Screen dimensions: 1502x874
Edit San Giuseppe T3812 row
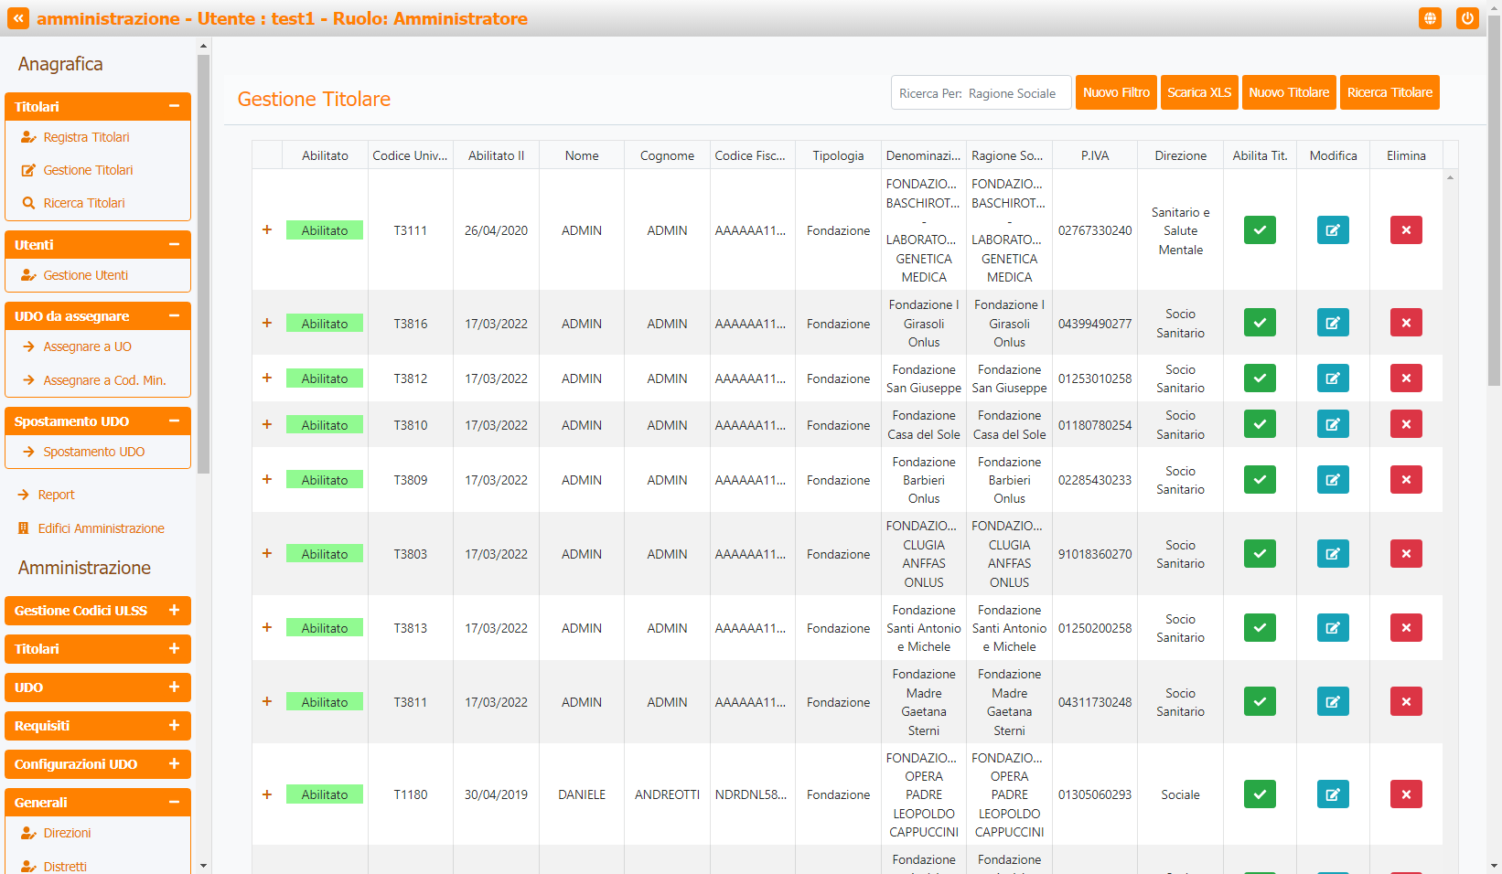click(1333, 378)
